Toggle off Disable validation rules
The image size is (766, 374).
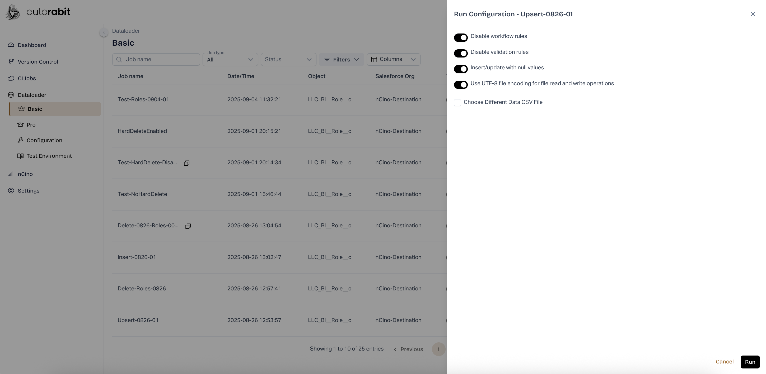461,54
